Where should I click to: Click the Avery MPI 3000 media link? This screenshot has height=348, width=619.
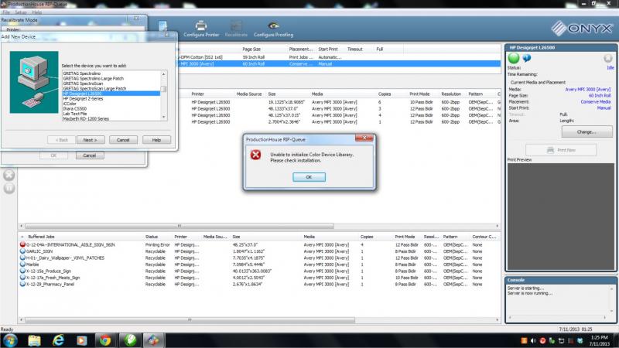click(x=587, y=90)
